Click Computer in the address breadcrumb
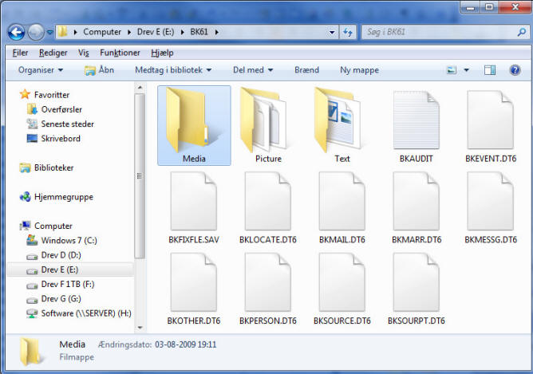This screenshot has width=533, height=374. coord(102,32)
